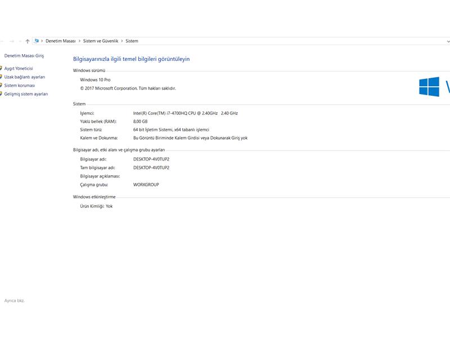This screenshot has width=450, height=338.
Task: Select the 'Windows 10 Pro' edition text
Action: click(x=95, y=79)
